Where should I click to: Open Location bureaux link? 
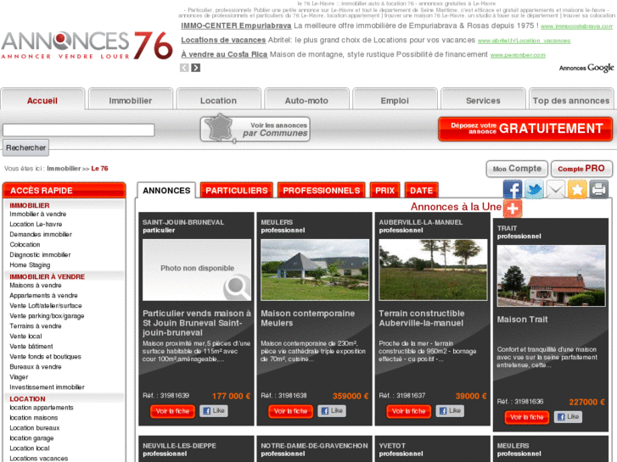[x=35, y=428]
